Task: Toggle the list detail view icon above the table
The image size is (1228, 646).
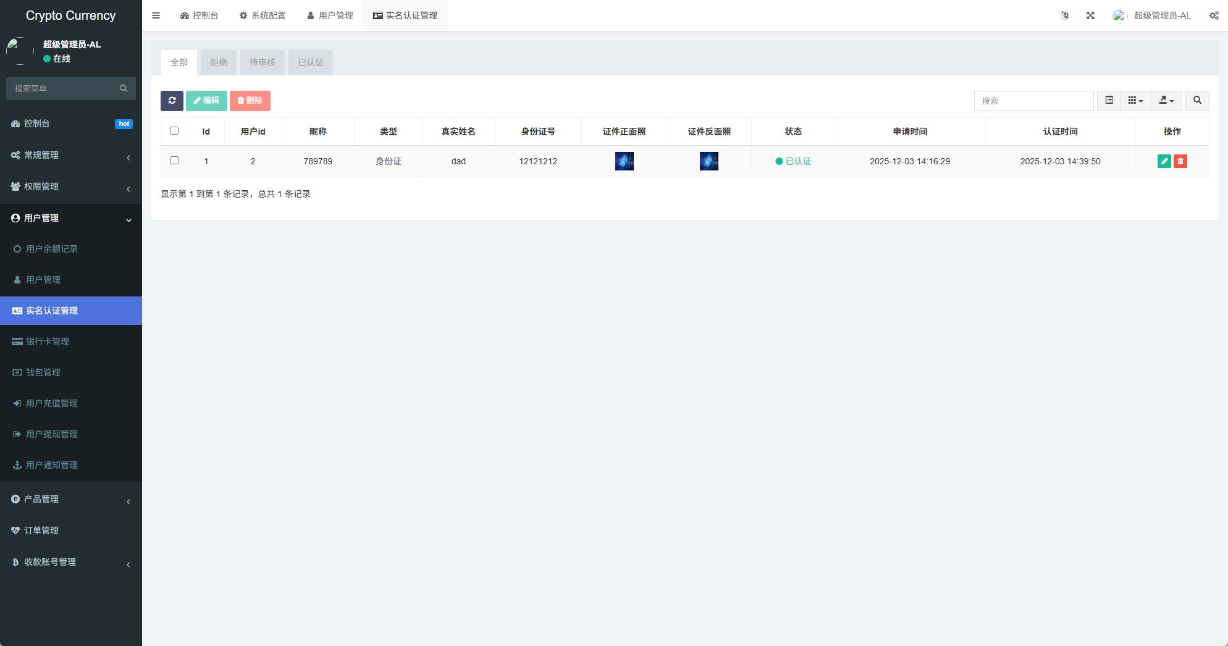Action: 1109,101
